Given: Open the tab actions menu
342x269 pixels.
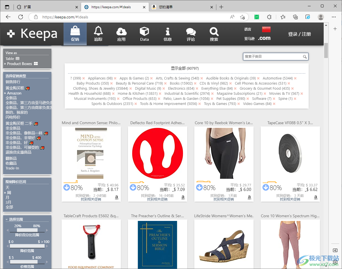Looking at the screenshot, I should 7,7.
